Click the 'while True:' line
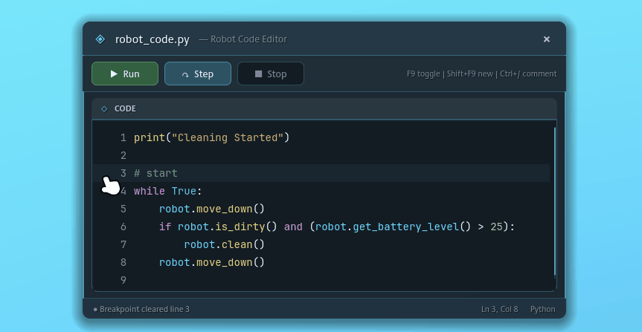This screenshot has height=332, width=642. [x=168, y=191]
